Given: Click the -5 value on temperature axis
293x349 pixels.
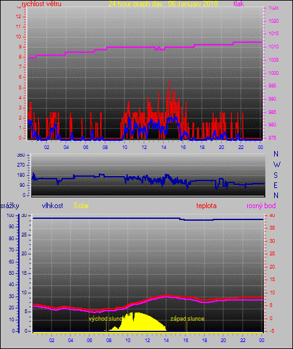Looking at the screenshot, I should coord(272,331).
